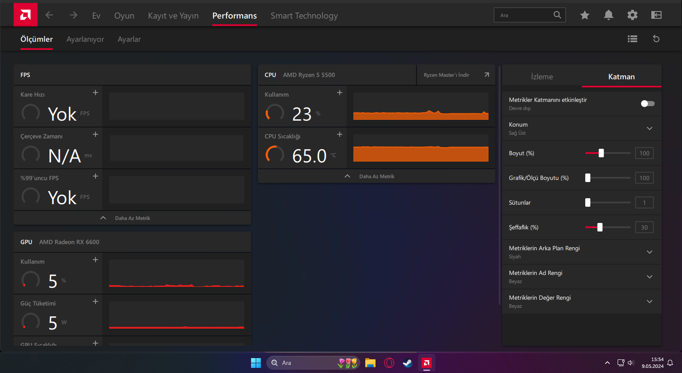Click the AMD Software search box

pyautogui.click(x=529, y=15)
